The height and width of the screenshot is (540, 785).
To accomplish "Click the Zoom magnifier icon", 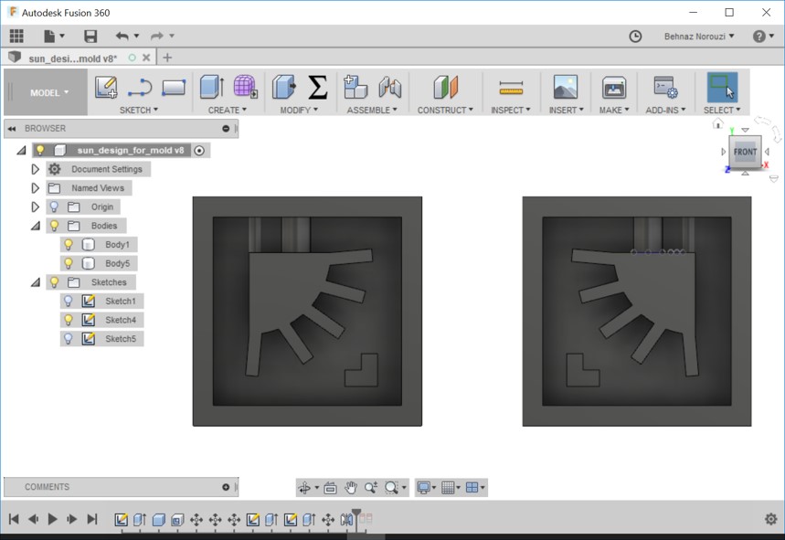I will click(371, 487).
